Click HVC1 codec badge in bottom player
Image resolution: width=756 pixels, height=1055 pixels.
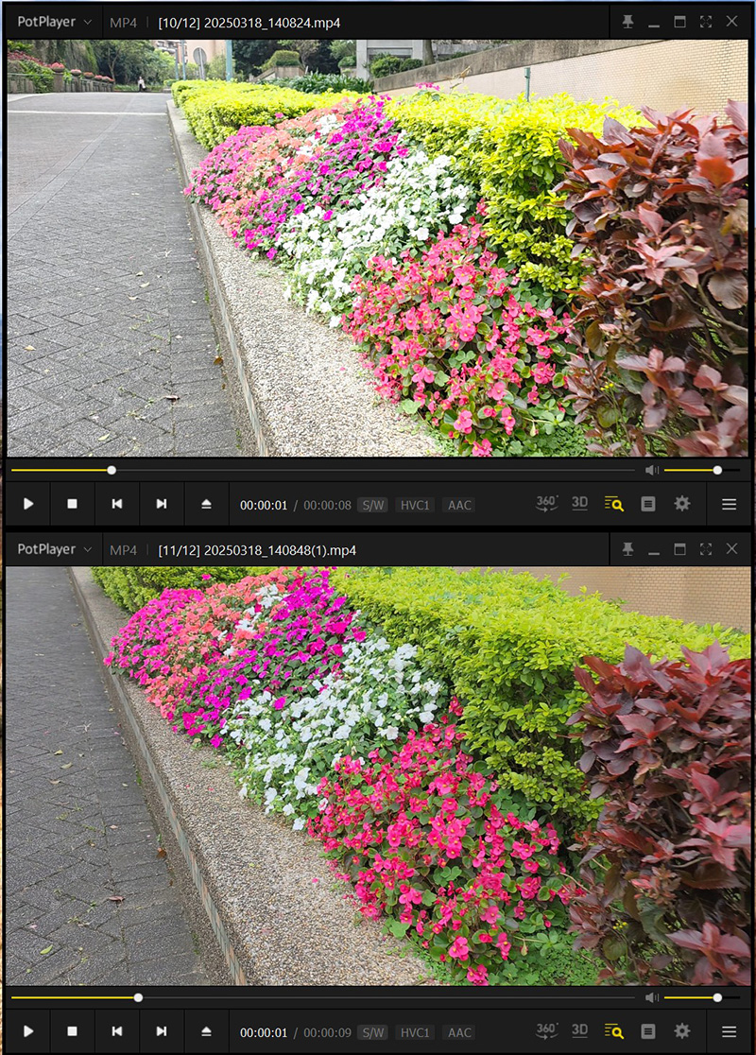pos(414,1033)
